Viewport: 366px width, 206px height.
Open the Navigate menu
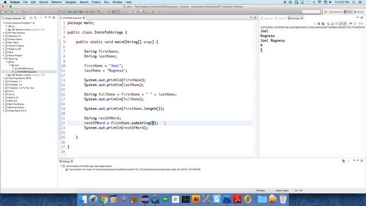point(71,2)
